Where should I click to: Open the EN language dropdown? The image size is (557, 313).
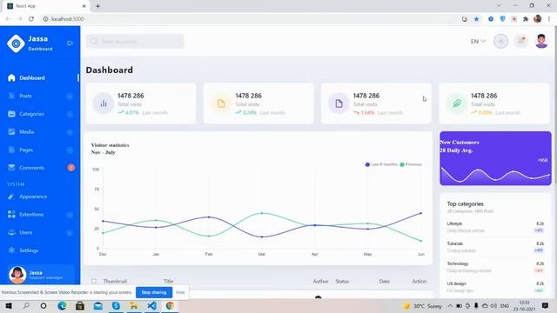(x=478, y=42)
